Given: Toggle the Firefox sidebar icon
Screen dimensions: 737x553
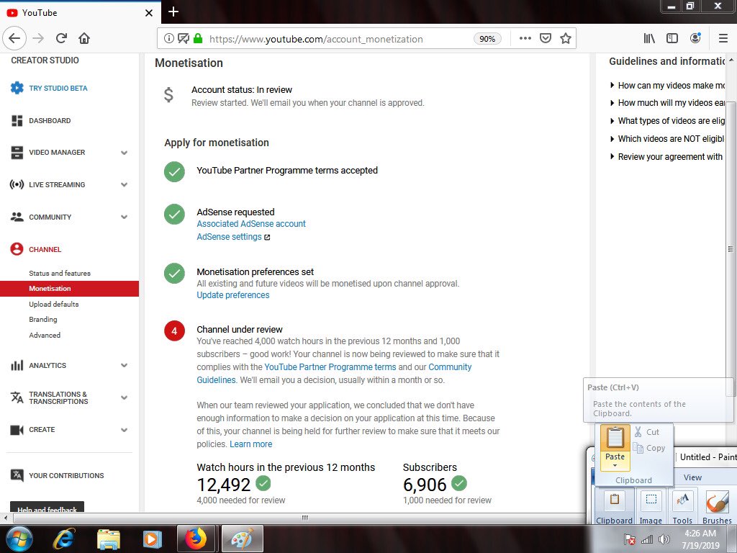Looking at the screenshot, I should (672, 39).
